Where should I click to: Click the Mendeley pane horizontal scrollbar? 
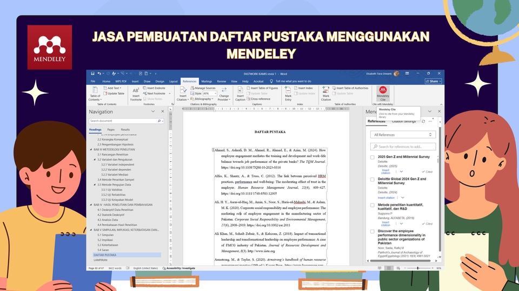click(400, 261)
